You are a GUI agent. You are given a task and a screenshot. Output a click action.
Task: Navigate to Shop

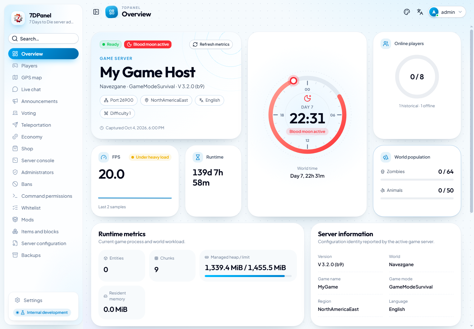[43, 149]
